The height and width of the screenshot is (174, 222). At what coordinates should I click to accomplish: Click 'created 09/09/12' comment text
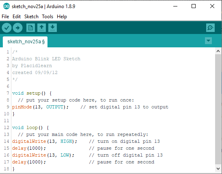35,72
